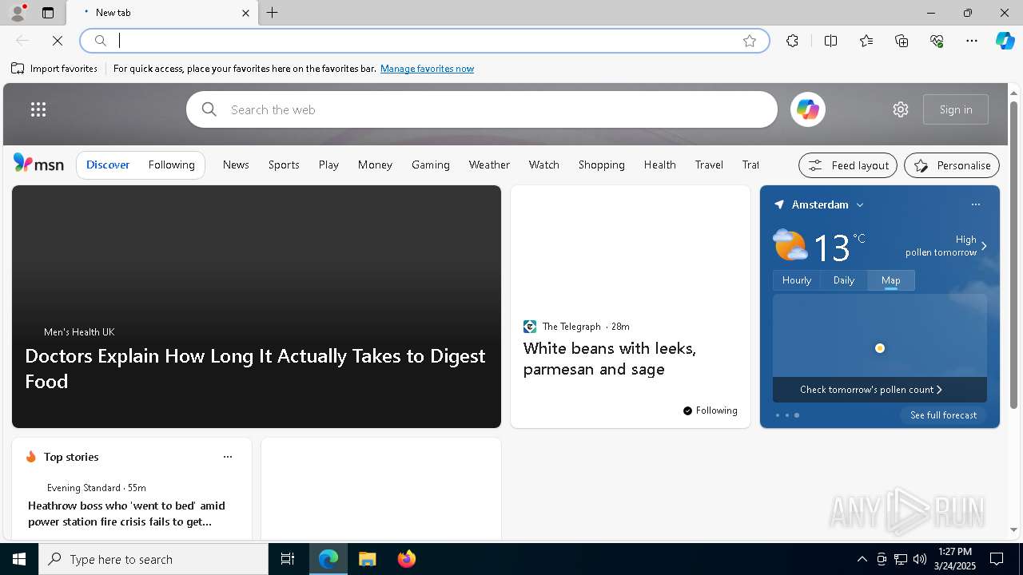Open the Health category
1023x575 pixels.
(659, 165)
